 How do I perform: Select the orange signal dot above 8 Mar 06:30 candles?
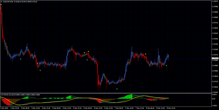pyautogui.click(x=146, y=54)
